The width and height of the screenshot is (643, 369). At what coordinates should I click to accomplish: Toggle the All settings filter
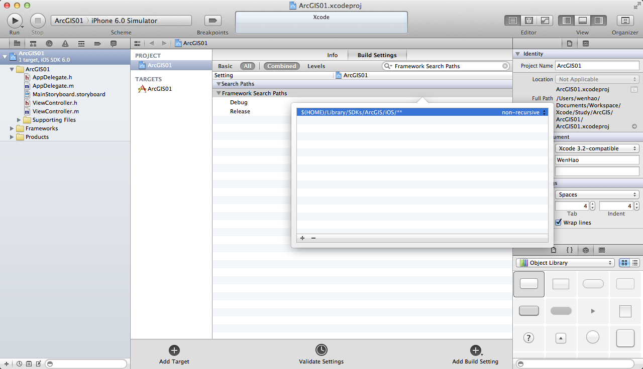[x=248, y=66]
